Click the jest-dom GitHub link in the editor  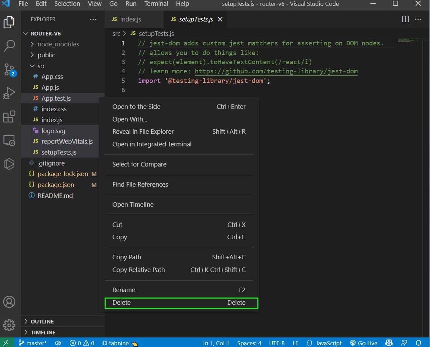point(276,71)
